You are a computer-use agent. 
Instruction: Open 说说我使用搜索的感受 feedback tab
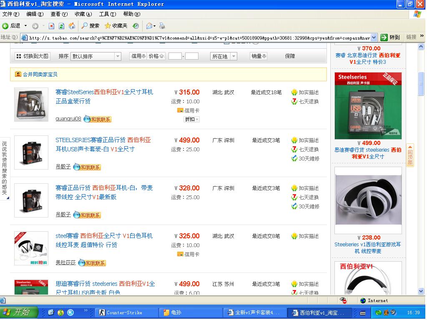click(x=5, y=169)
